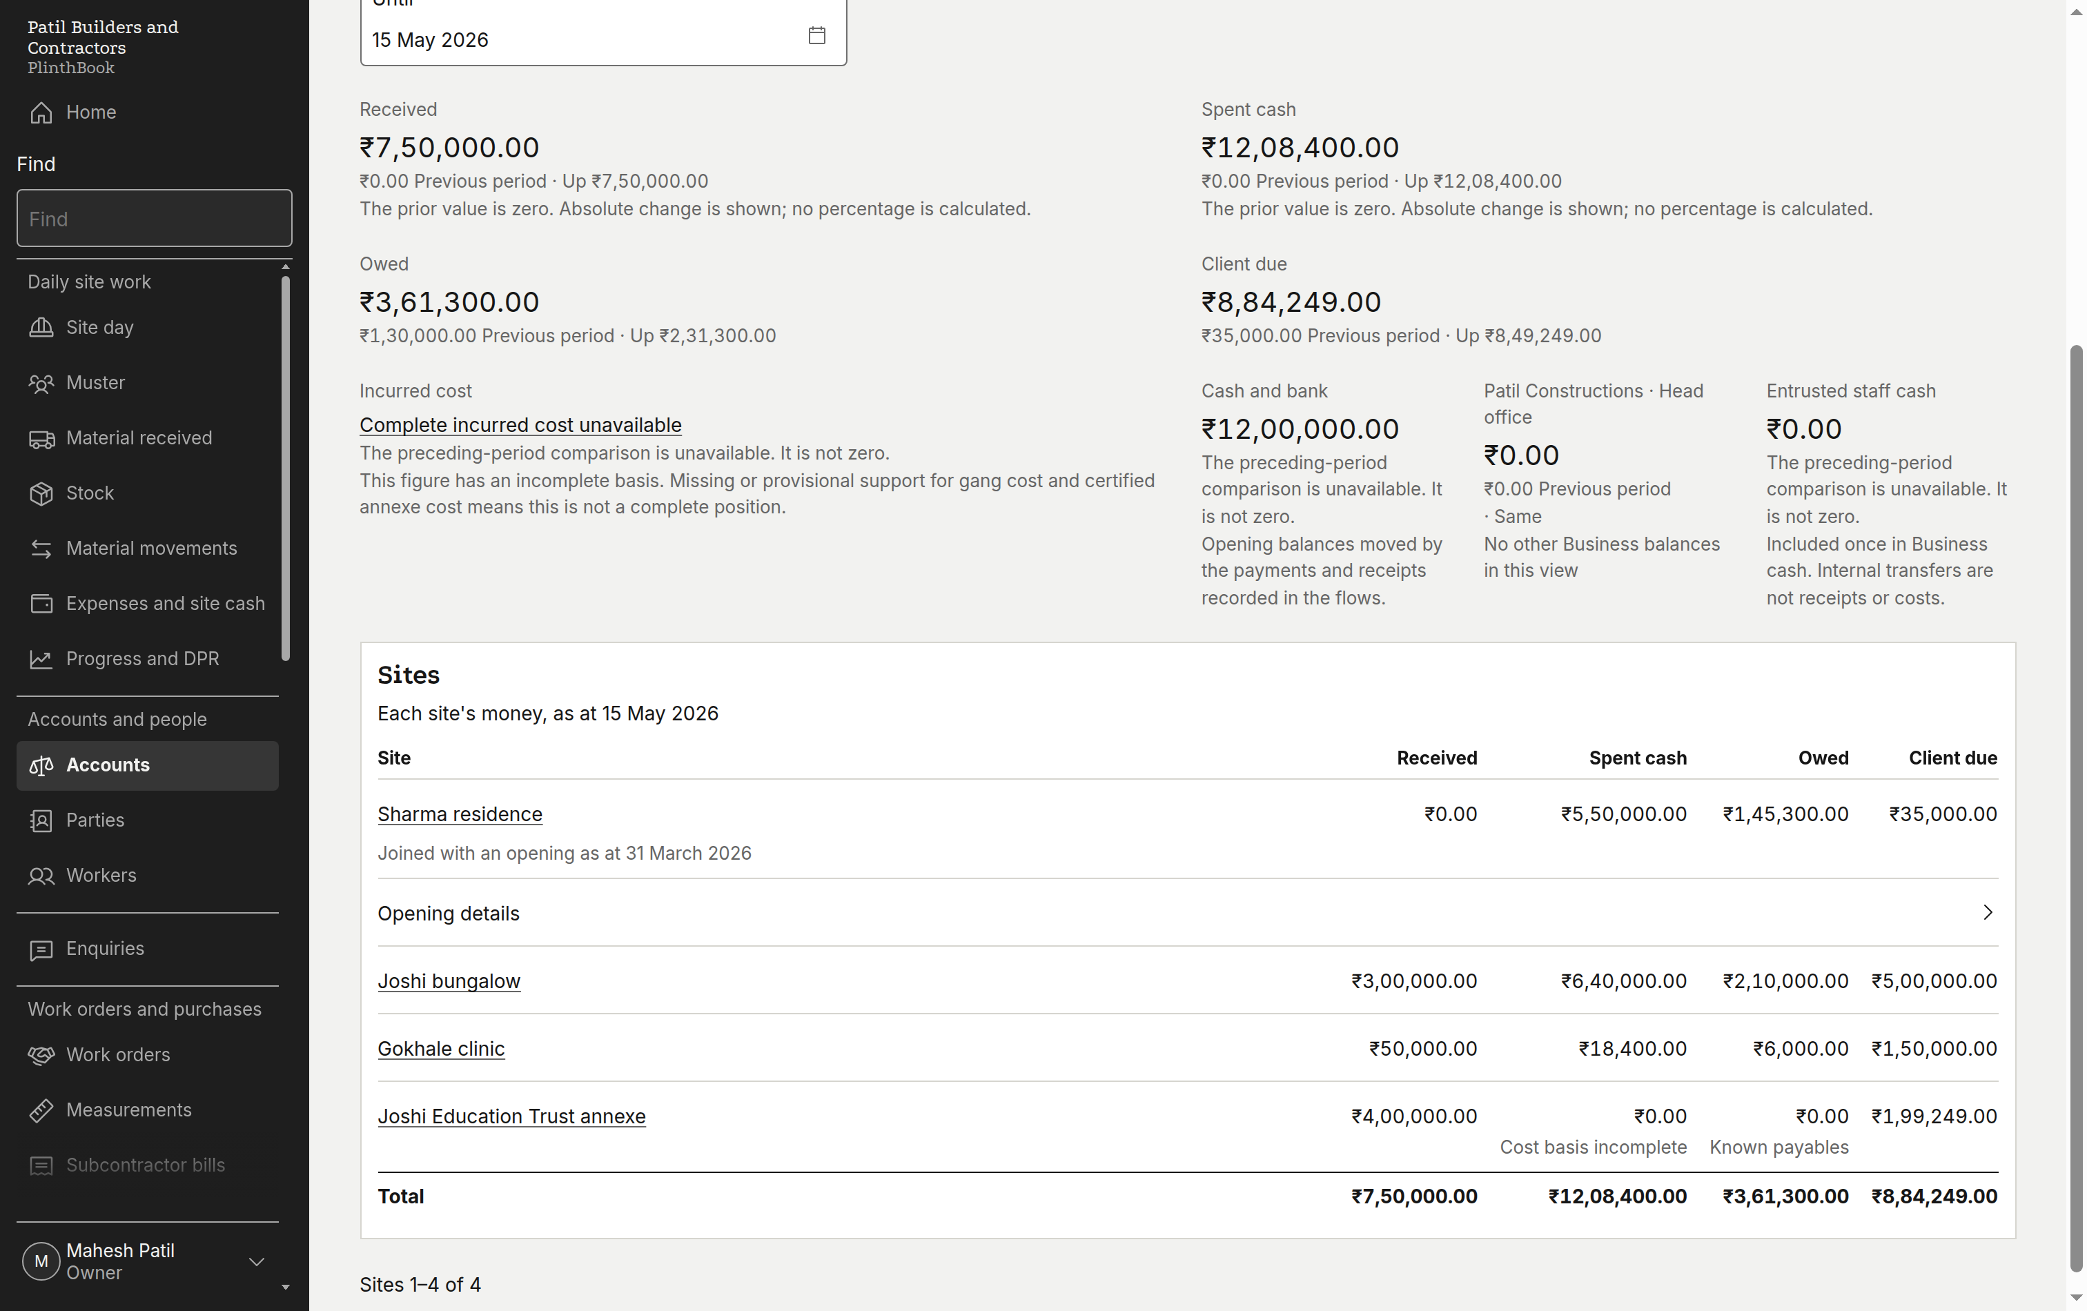Open the Opening details row
This screenshot has width=2087, height=1311.
(x=1187, y=914)
